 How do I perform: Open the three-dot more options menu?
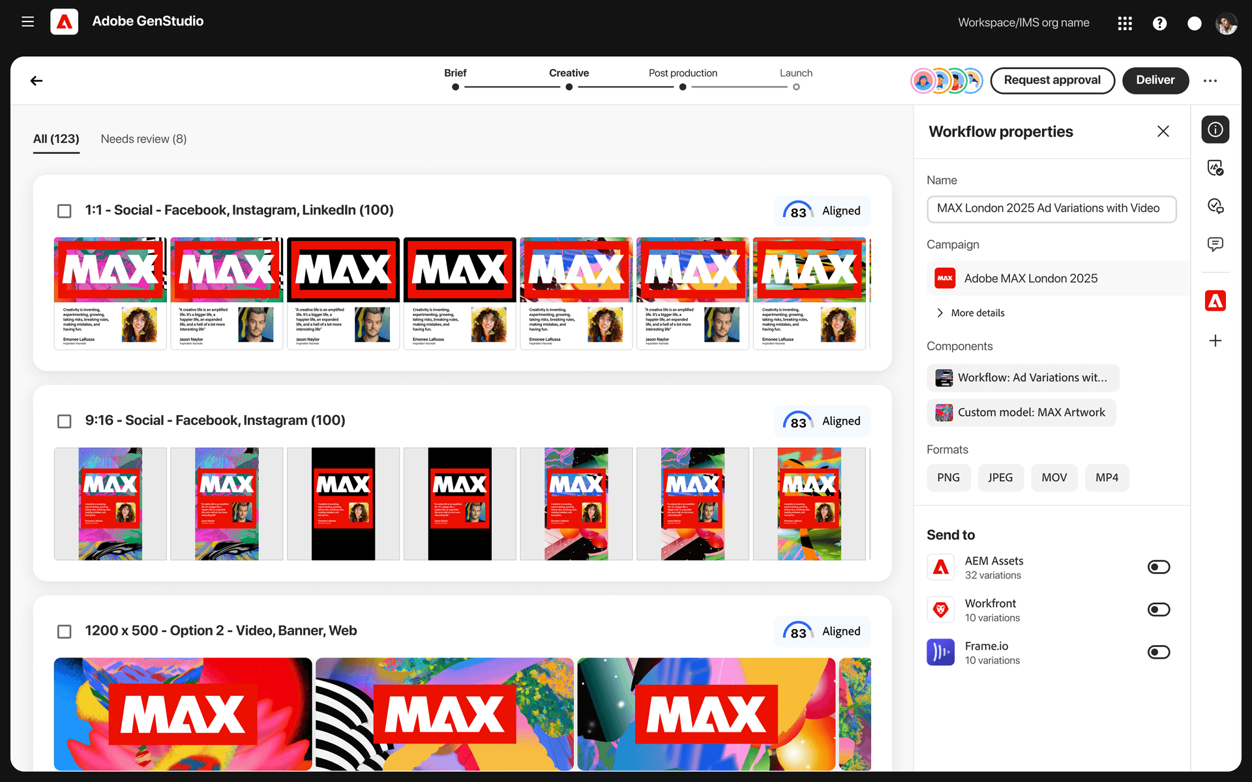click(x=1210, y=81)
